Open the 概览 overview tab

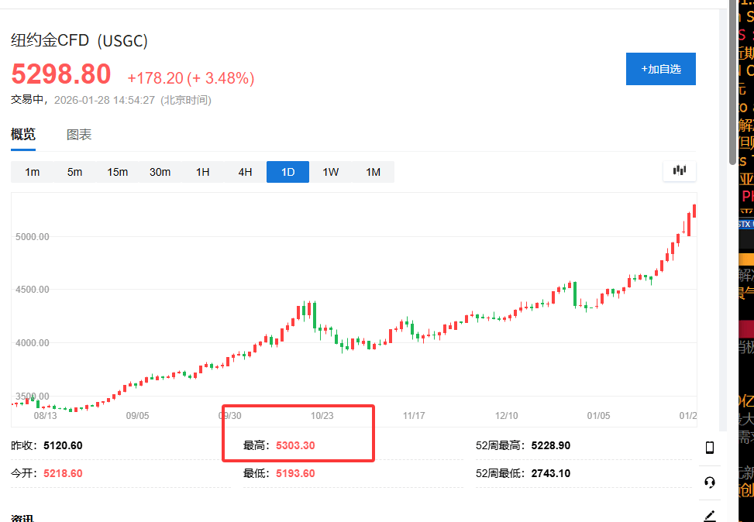click(x=23, y=135)
